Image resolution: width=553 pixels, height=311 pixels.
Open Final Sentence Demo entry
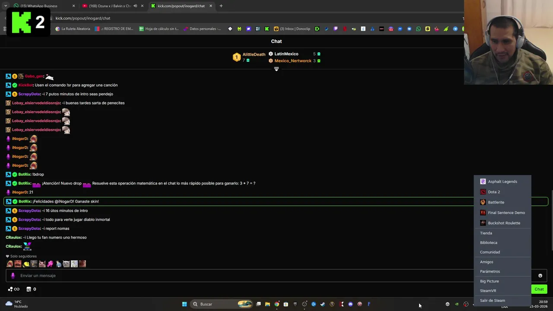click(502, 213)
